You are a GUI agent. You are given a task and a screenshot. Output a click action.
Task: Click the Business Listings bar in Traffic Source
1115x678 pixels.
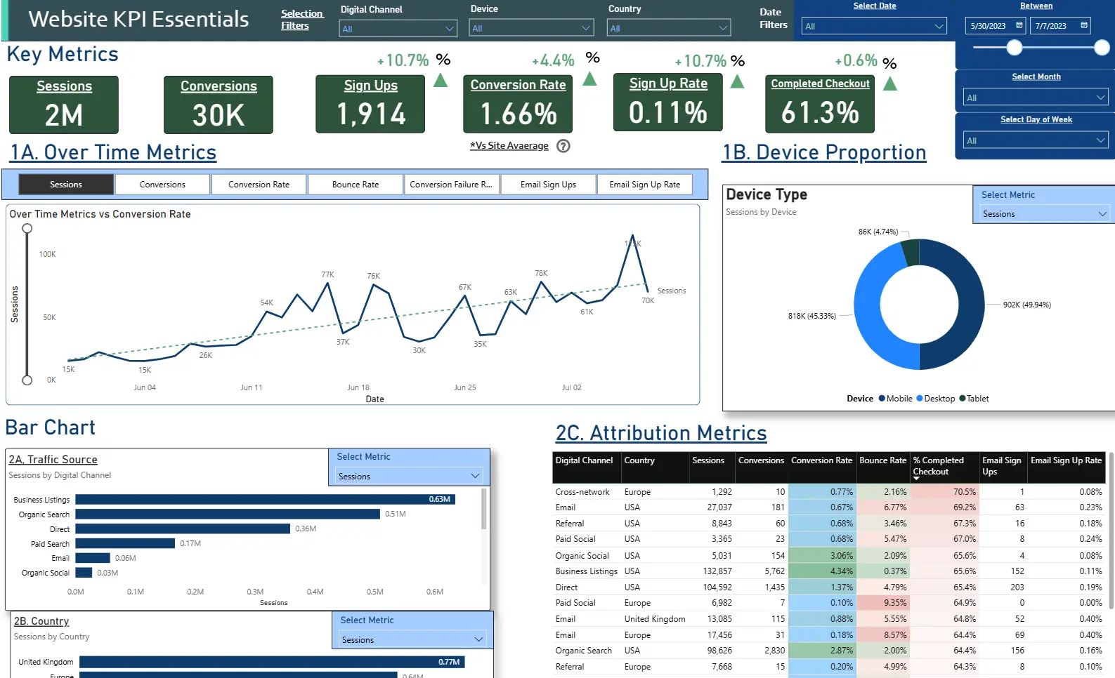click(266, 500)
